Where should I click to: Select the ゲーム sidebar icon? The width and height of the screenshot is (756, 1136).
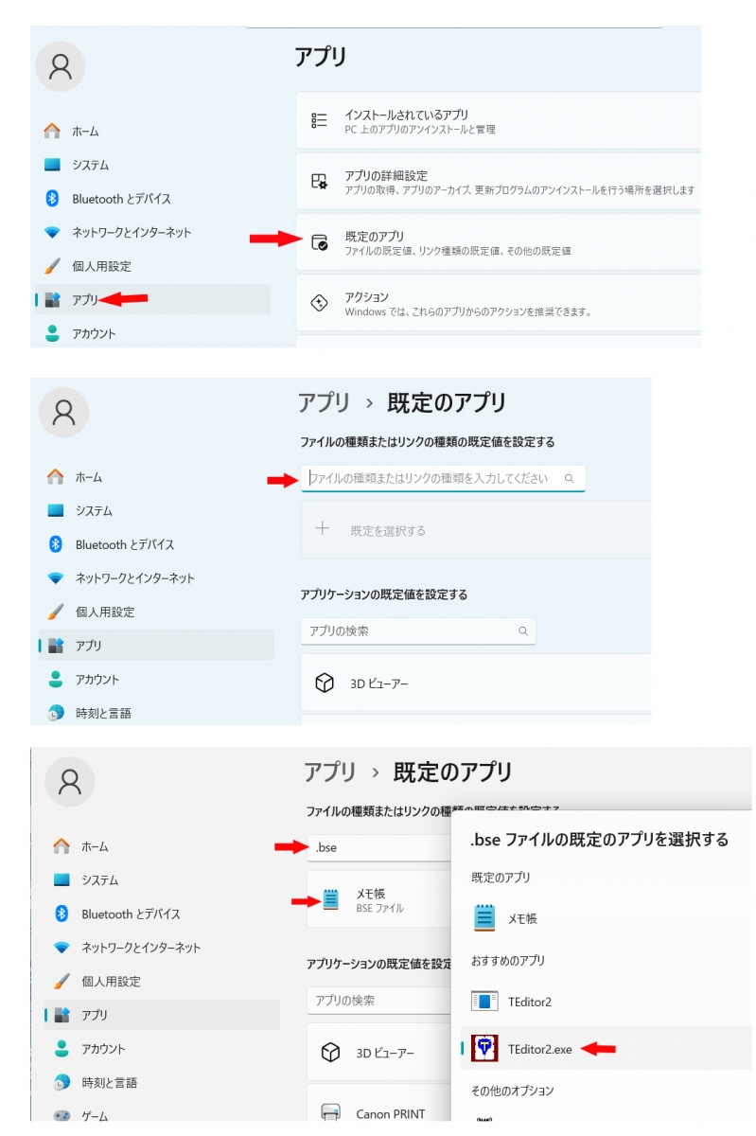(x=62, y=1115)
